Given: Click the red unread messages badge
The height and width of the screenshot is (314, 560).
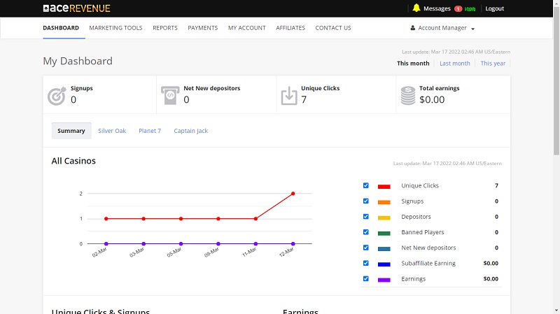Looking at the screenshot, I should (458, 9).
